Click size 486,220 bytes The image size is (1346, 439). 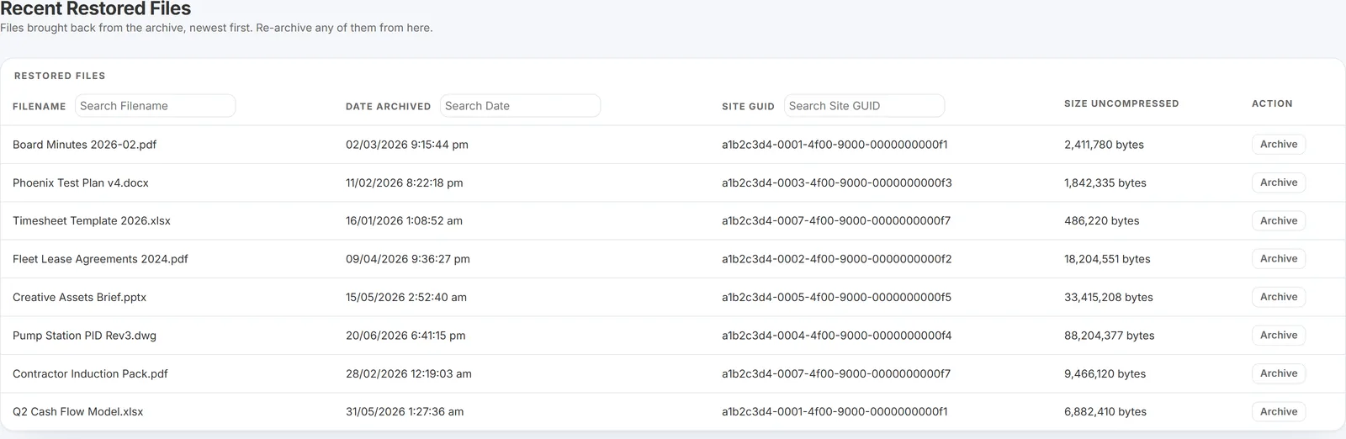tap(1102, 221)
